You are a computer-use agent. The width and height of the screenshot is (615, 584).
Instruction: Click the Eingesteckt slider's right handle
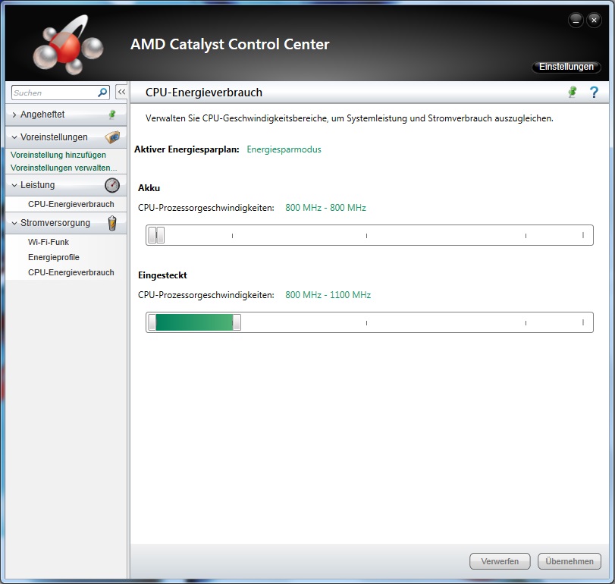[x=237, y=322]
